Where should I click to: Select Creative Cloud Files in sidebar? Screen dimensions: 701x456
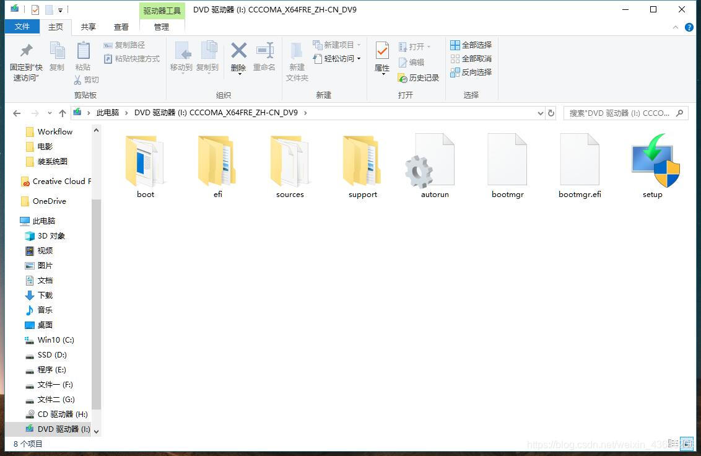[56, 182]
